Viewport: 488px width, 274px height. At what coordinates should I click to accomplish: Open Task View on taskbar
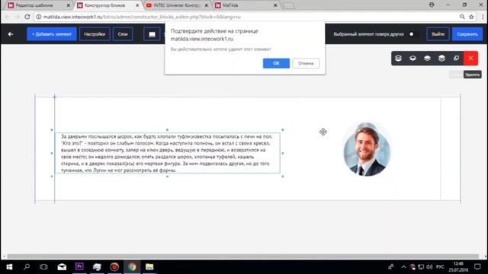click(44, 267)
